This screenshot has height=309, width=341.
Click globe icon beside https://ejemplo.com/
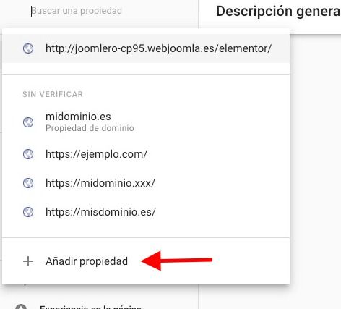28,154
